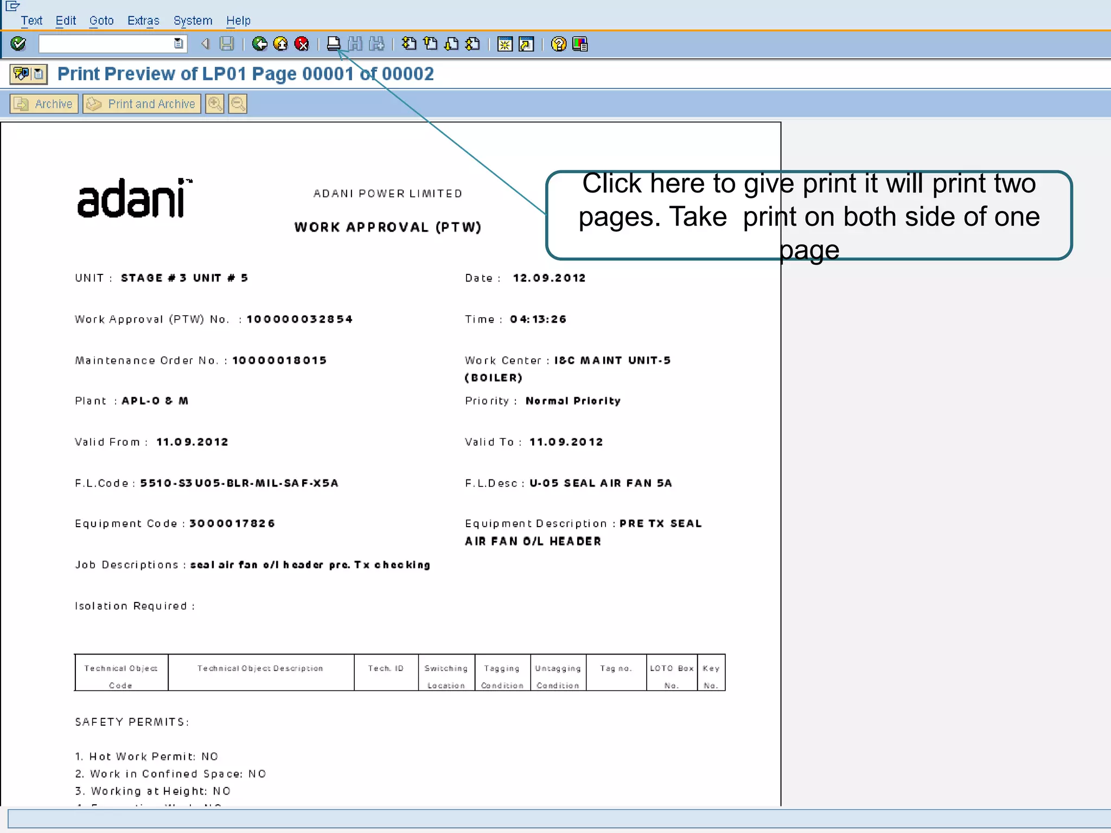Click the Find binoculars icon

point(355,44)
